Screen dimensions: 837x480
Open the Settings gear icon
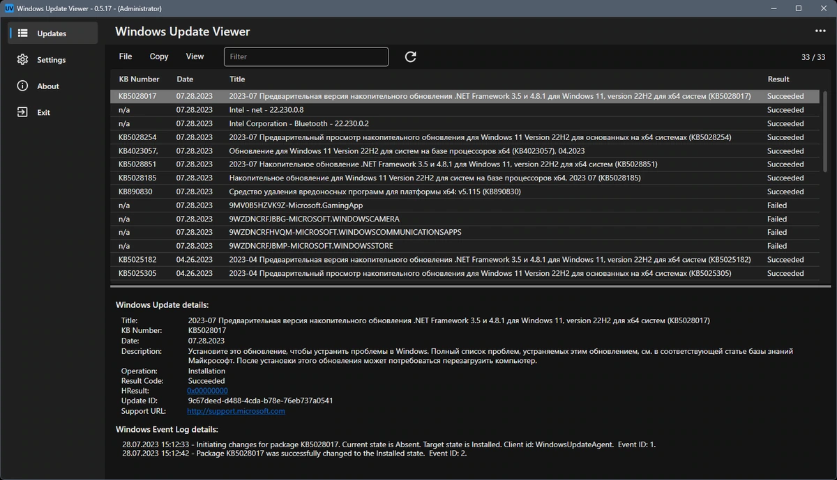pos(23,59)
